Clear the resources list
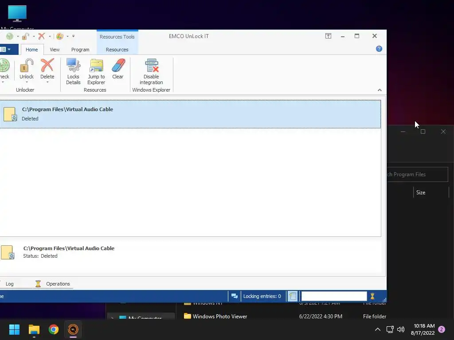Viewport: 454px width, 340px height. [118, 69]
